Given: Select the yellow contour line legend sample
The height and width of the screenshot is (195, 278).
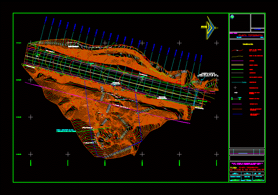Looking at the screenshot, I should click(236, 56).
